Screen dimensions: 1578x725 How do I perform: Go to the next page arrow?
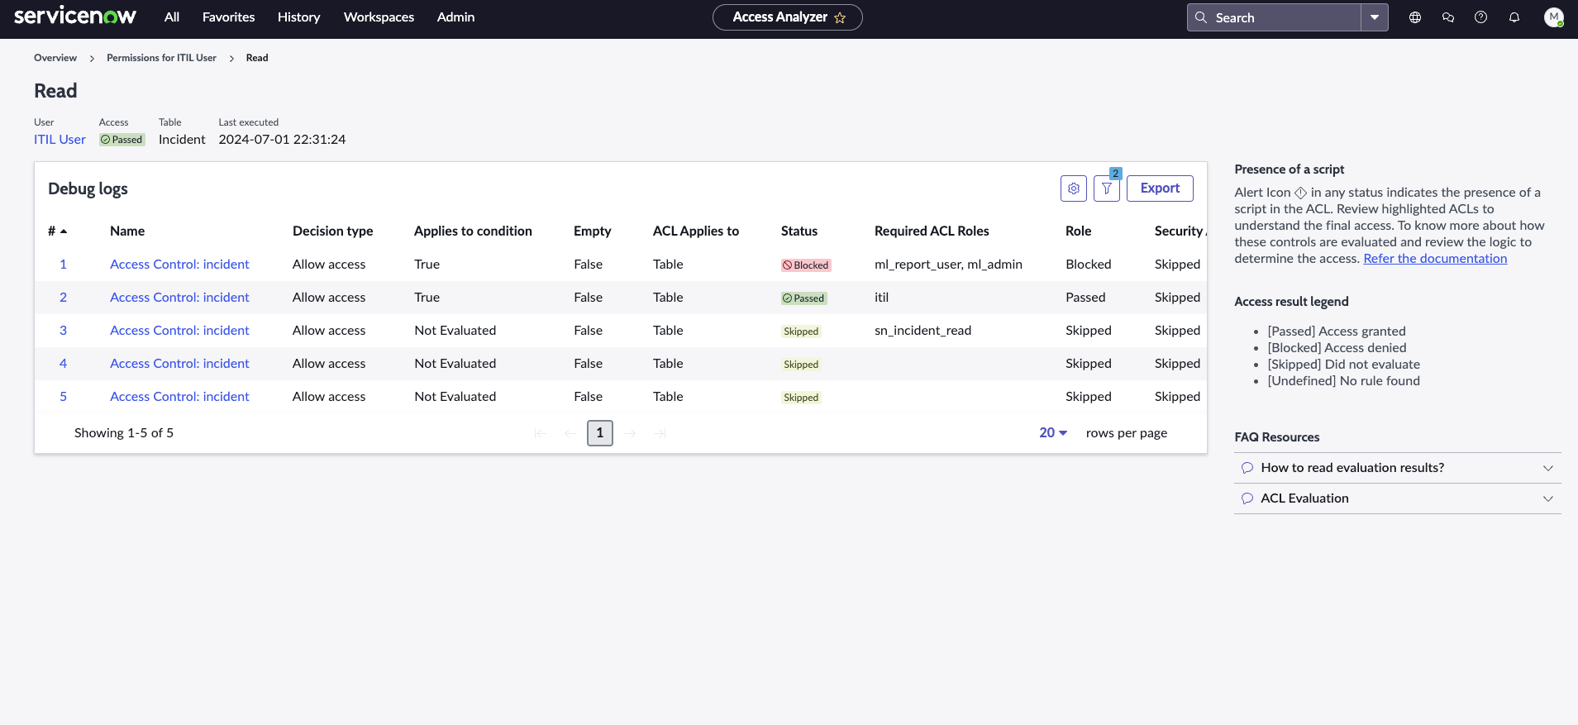pyautogui.click(x=631, y=433)
